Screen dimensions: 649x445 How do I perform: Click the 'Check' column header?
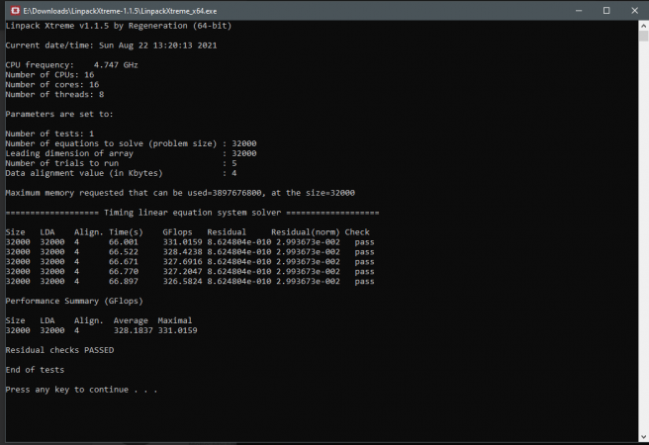click(x=357, y=232)
